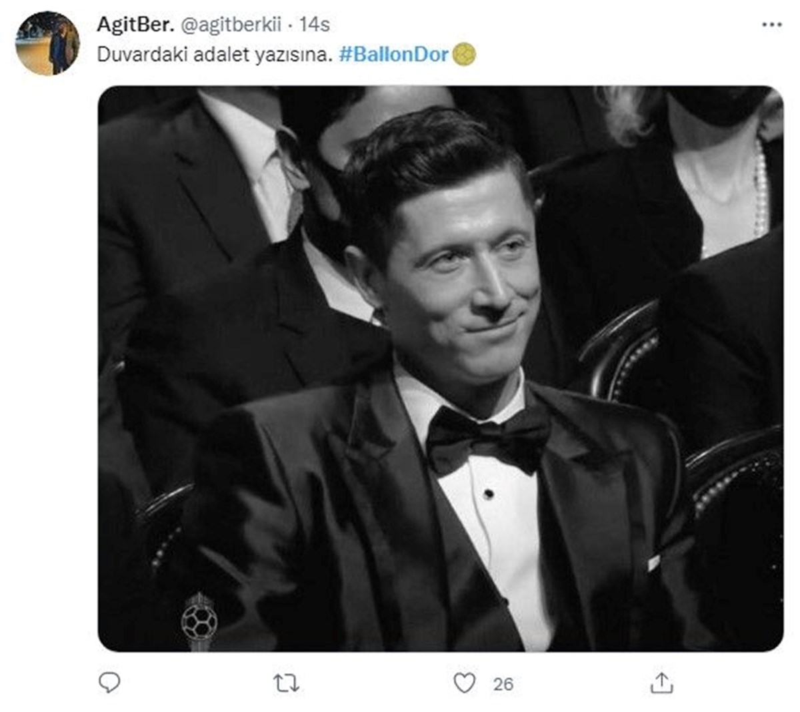Click the black bow tie in the photo
Image resolution: width=800 pixels, height=712 pixels.
point(487,438)
